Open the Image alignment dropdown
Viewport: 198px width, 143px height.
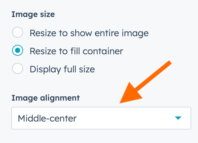coord(101,118)
